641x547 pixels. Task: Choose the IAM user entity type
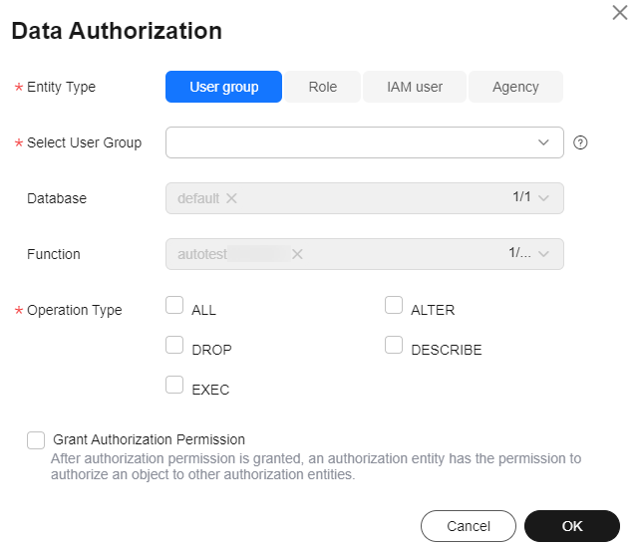tap(415, 87)
